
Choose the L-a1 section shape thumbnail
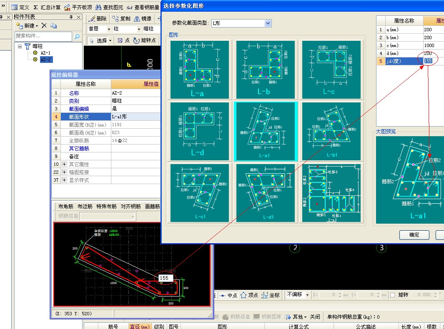point(265,131)
